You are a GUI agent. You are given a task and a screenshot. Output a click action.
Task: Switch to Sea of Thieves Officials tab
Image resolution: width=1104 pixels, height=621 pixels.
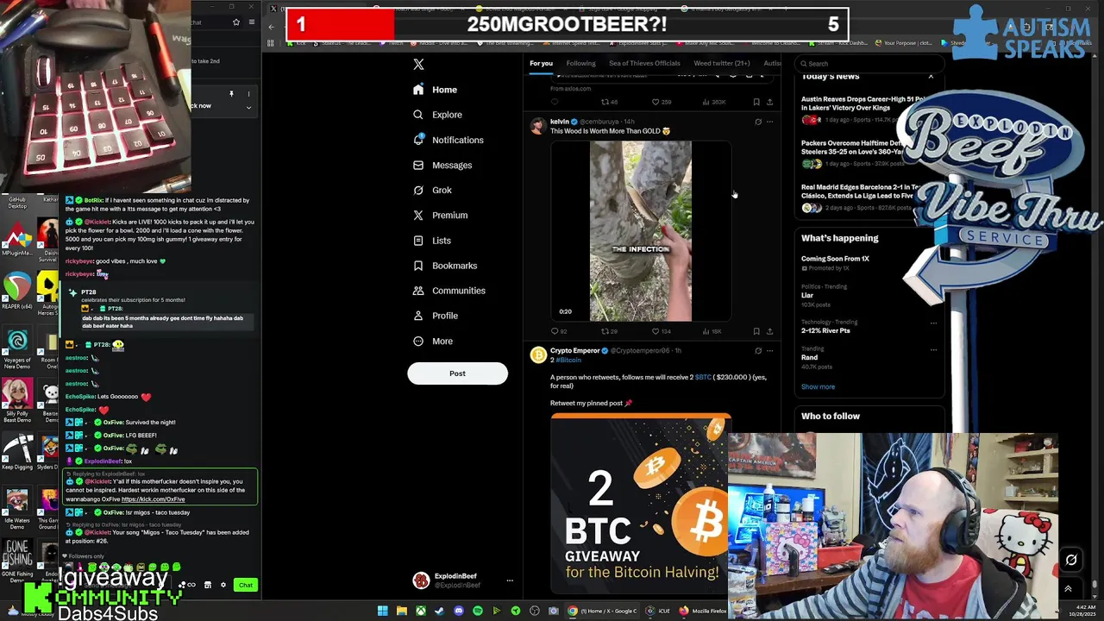(644, 63)
